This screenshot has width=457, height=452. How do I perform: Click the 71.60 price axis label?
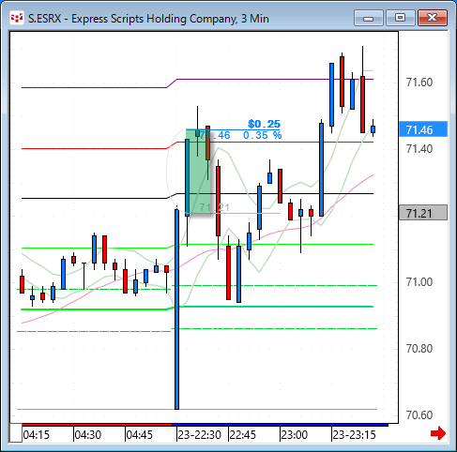click(419, 83)
